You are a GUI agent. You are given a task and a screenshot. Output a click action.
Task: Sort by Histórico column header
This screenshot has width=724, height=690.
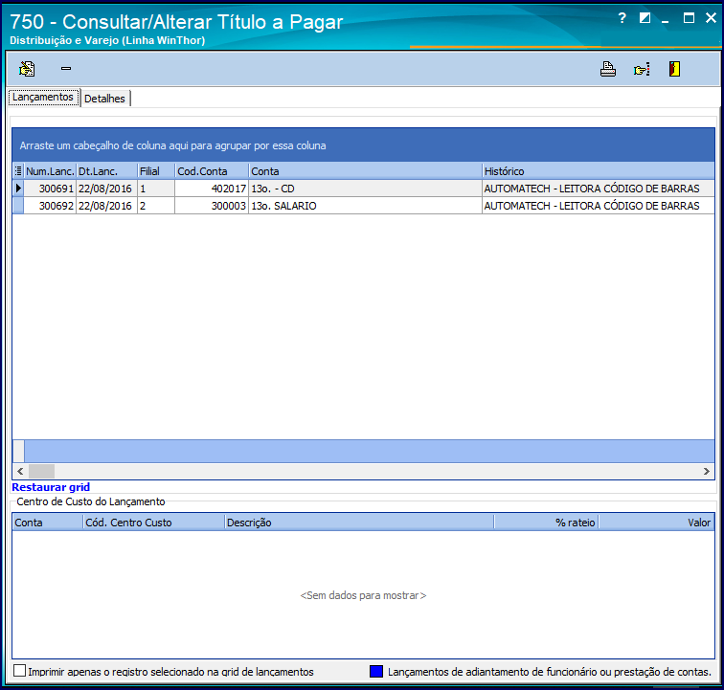(599, 171)
